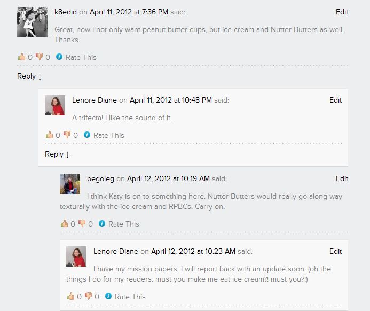Click pegoleg's avatar photo
370x311 pixels.
click(69, 184)
